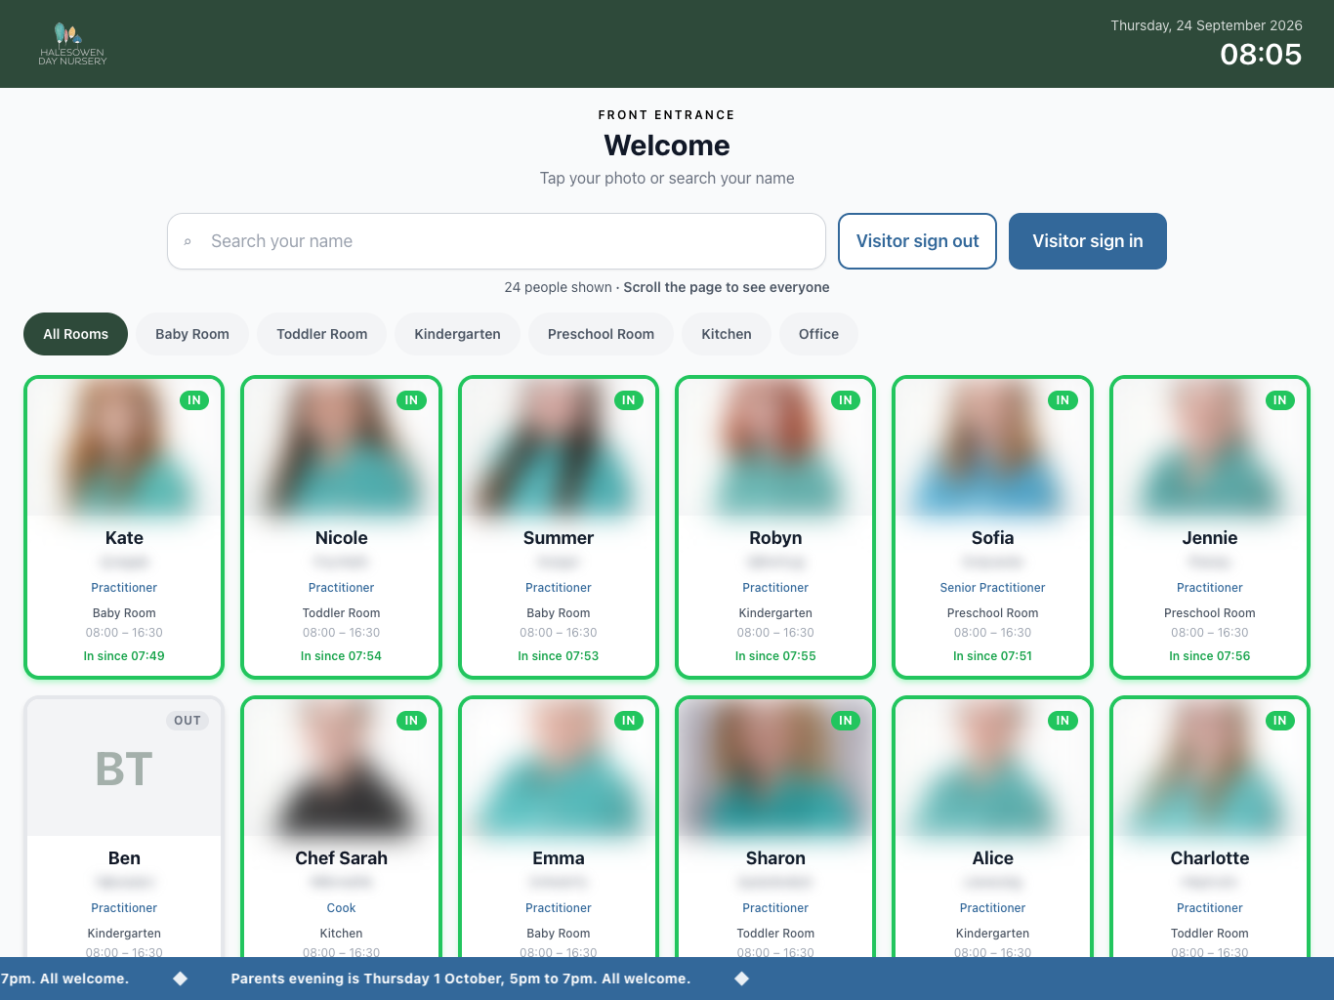
Task: Tap Chef Sarah's photo
Action: click(x=341, y=768)
